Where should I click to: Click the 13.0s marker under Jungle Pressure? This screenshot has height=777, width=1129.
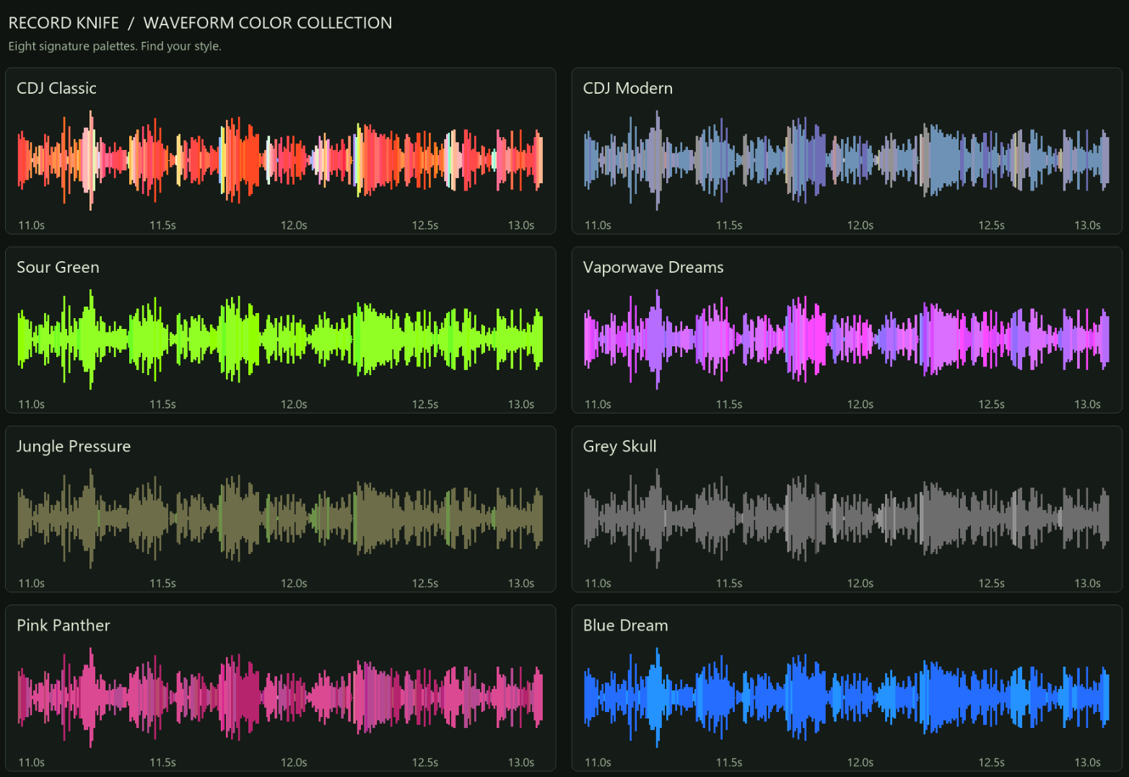[x=521, y=583]
